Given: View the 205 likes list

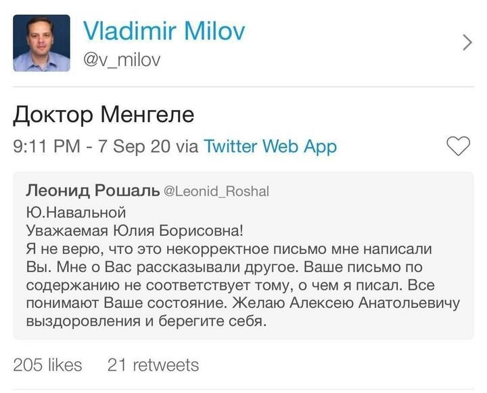Looking at the screenshot, I should click(x=47, y=365).
